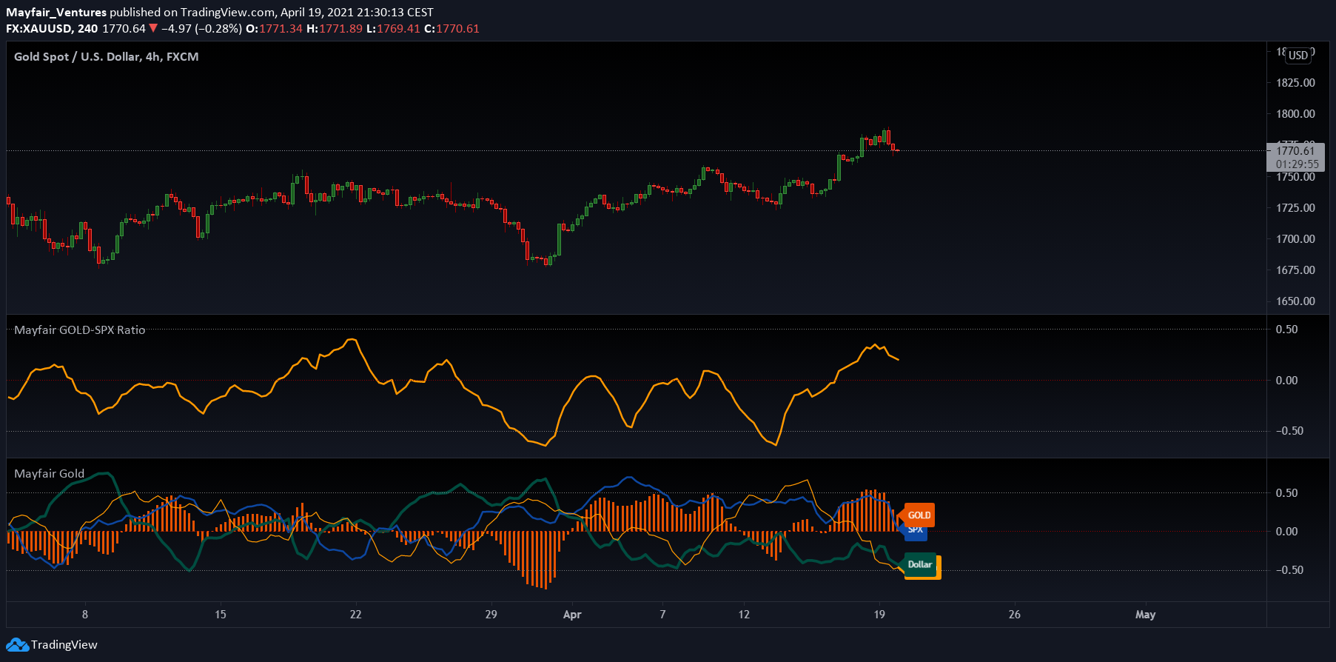
Task: Click the -0.50 label in ratio pane
Action: pos(1289,431)
